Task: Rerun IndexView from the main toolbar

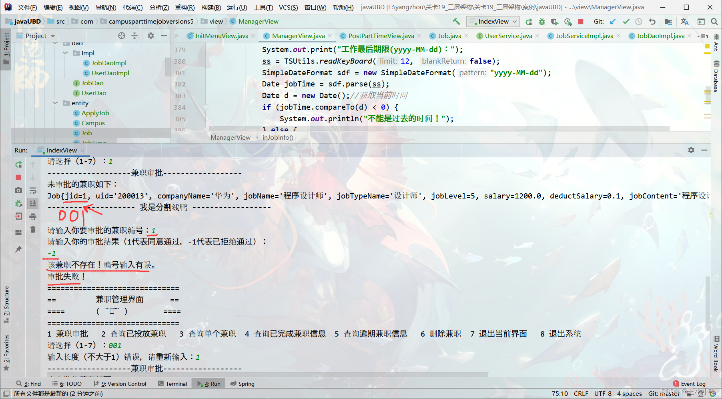Action: [x=529, y=22]
